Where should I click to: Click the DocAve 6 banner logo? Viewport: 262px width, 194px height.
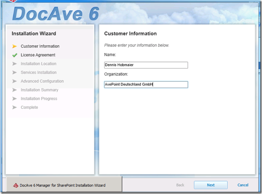[x=56, y=14]
